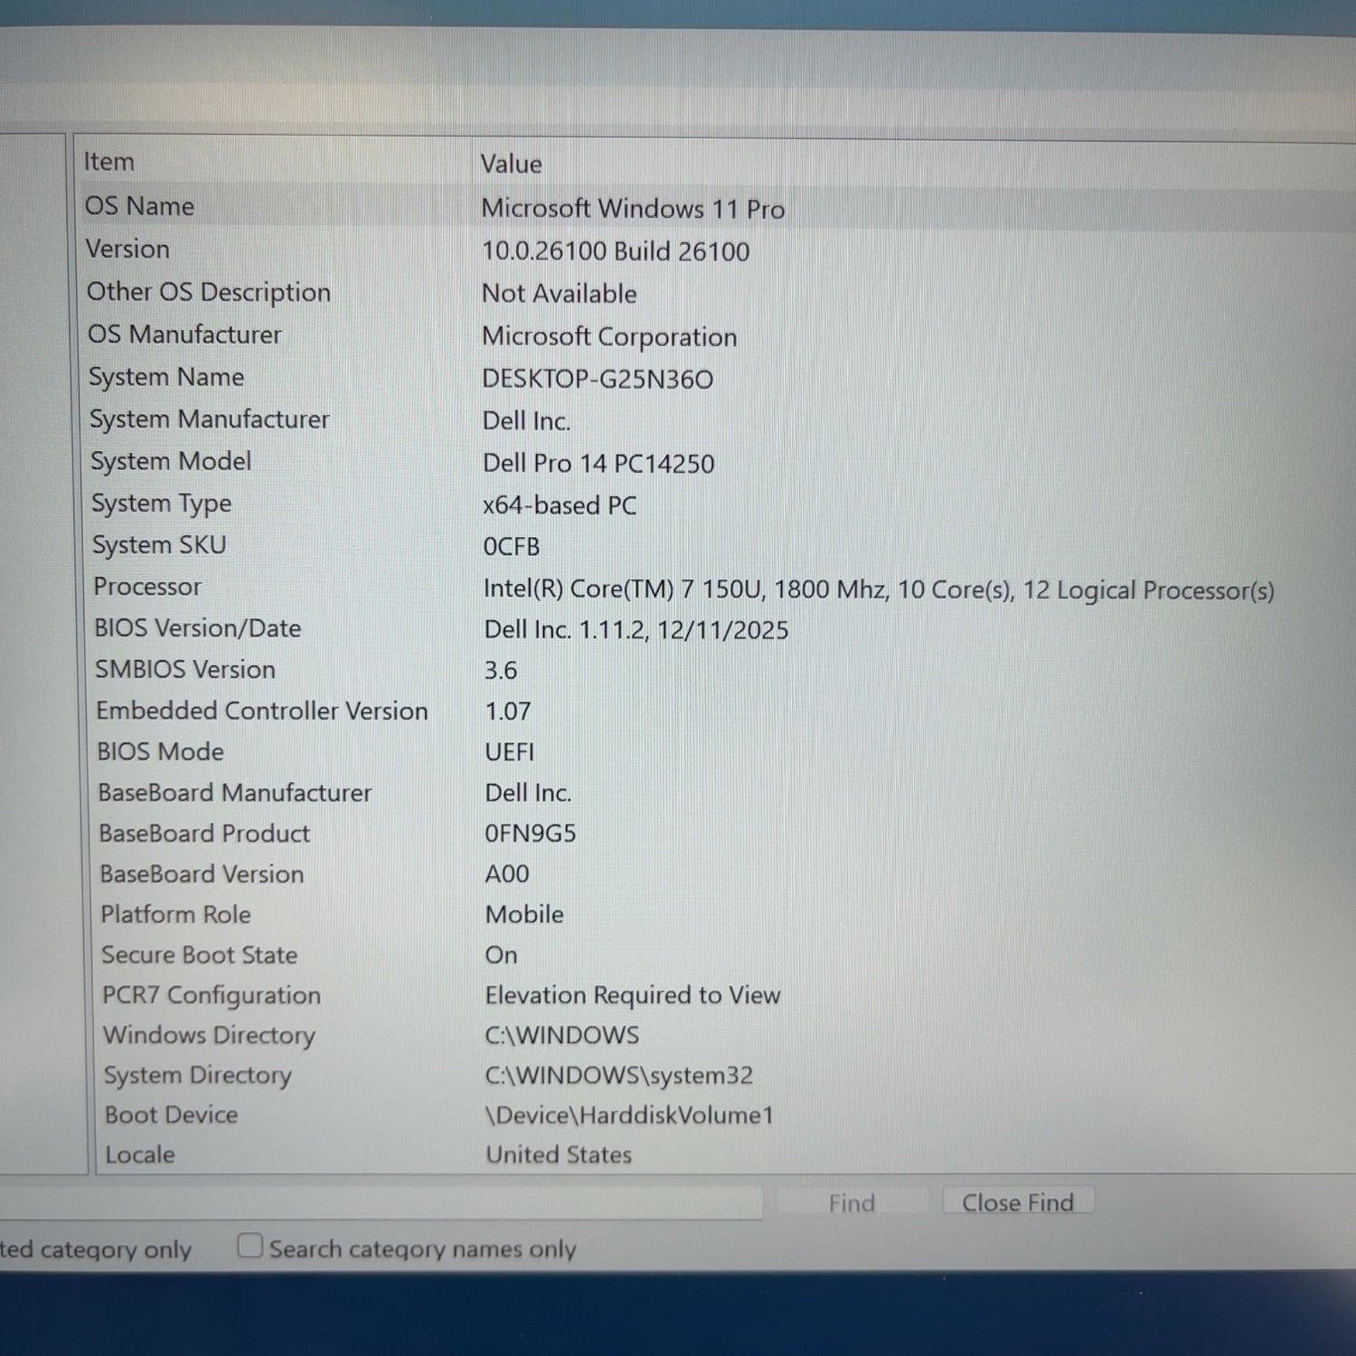Select the Processor row
This screenshot has width=1356, height=1356.
[147, 587]
